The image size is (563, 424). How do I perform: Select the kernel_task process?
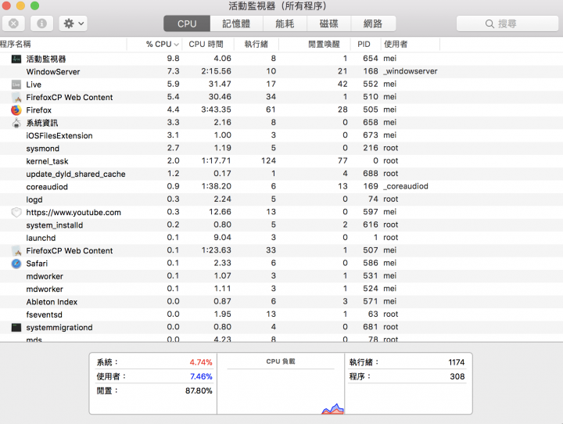pos(281,161)
